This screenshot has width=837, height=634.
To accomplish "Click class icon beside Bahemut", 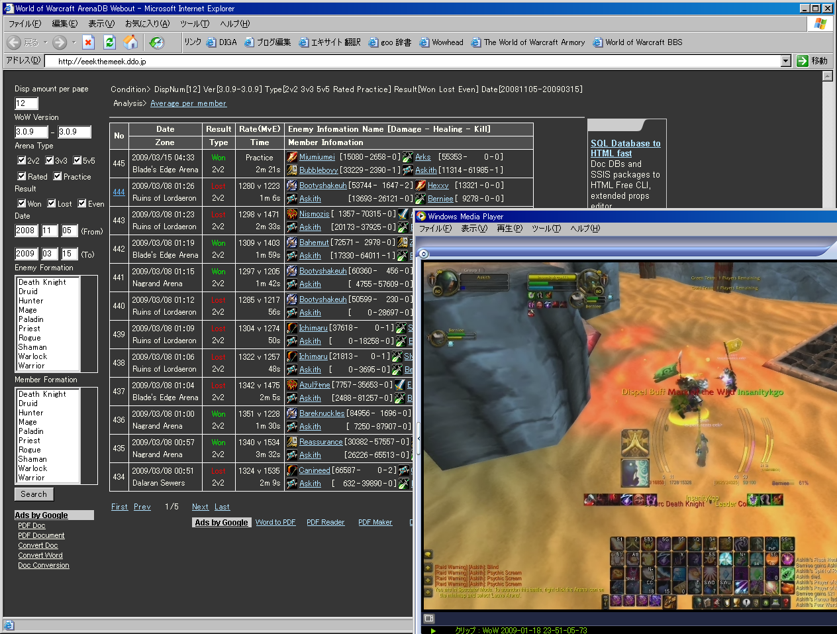I will point(292,242).
